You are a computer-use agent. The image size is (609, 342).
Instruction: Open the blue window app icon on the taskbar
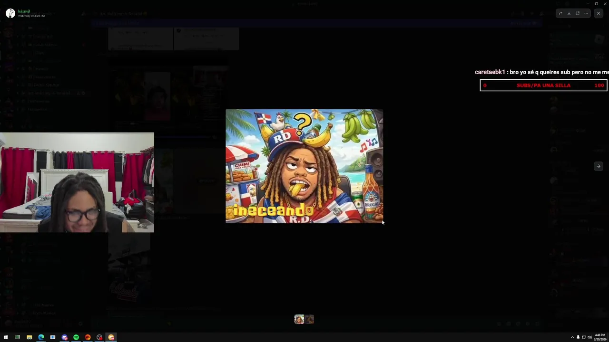click(53, 337)
